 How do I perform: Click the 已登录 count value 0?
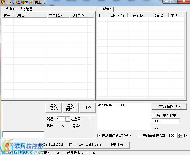(x=89, y=119)
